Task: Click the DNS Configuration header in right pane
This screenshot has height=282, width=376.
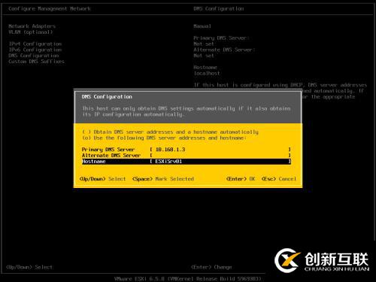Action: pos(219,8)
